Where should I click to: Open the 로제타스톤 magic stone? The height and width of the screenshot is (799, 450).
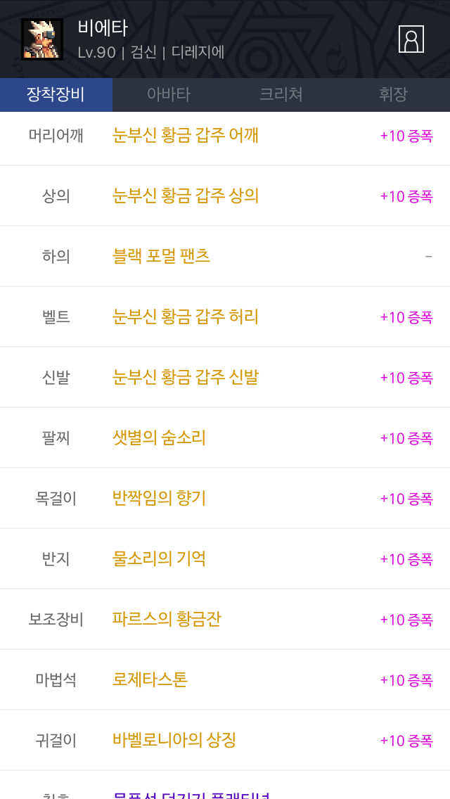coord(150,679)
